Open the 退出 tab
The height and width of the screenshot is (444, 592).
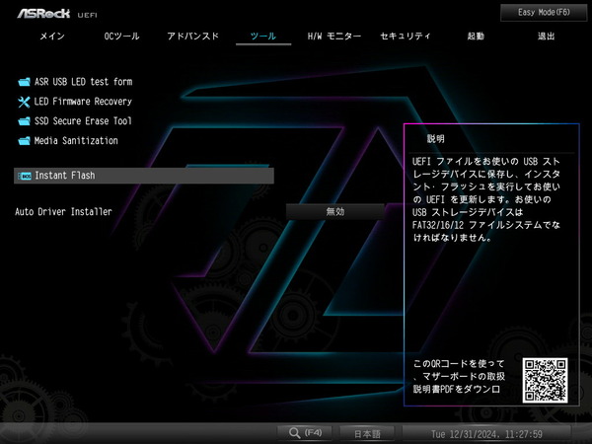[x=546, y=37]
